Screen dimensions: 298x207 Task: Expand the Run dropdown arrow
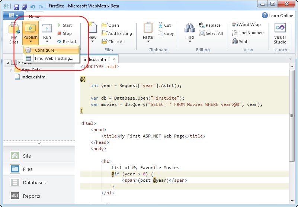coord(47,42)
